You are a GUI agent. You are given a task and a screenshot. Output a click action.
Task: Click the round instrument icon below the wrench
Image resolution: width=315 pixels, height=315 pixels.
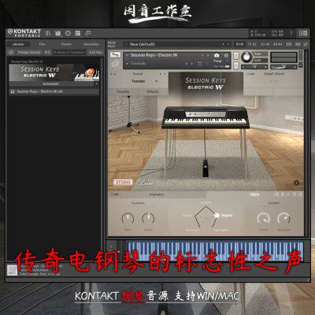(115, 63)
